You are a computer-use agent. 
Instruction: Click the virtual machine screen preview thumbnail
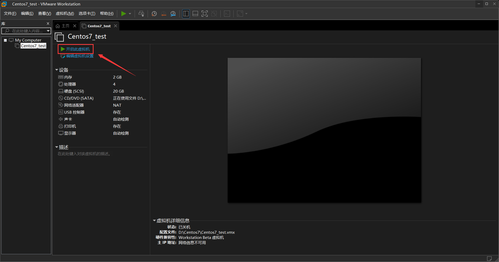coord(324,130)
